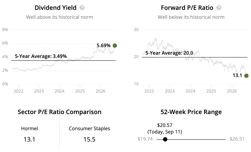
Task: Click the 5-Year Average: 20.0 label
Action: [x=169, y=53]
